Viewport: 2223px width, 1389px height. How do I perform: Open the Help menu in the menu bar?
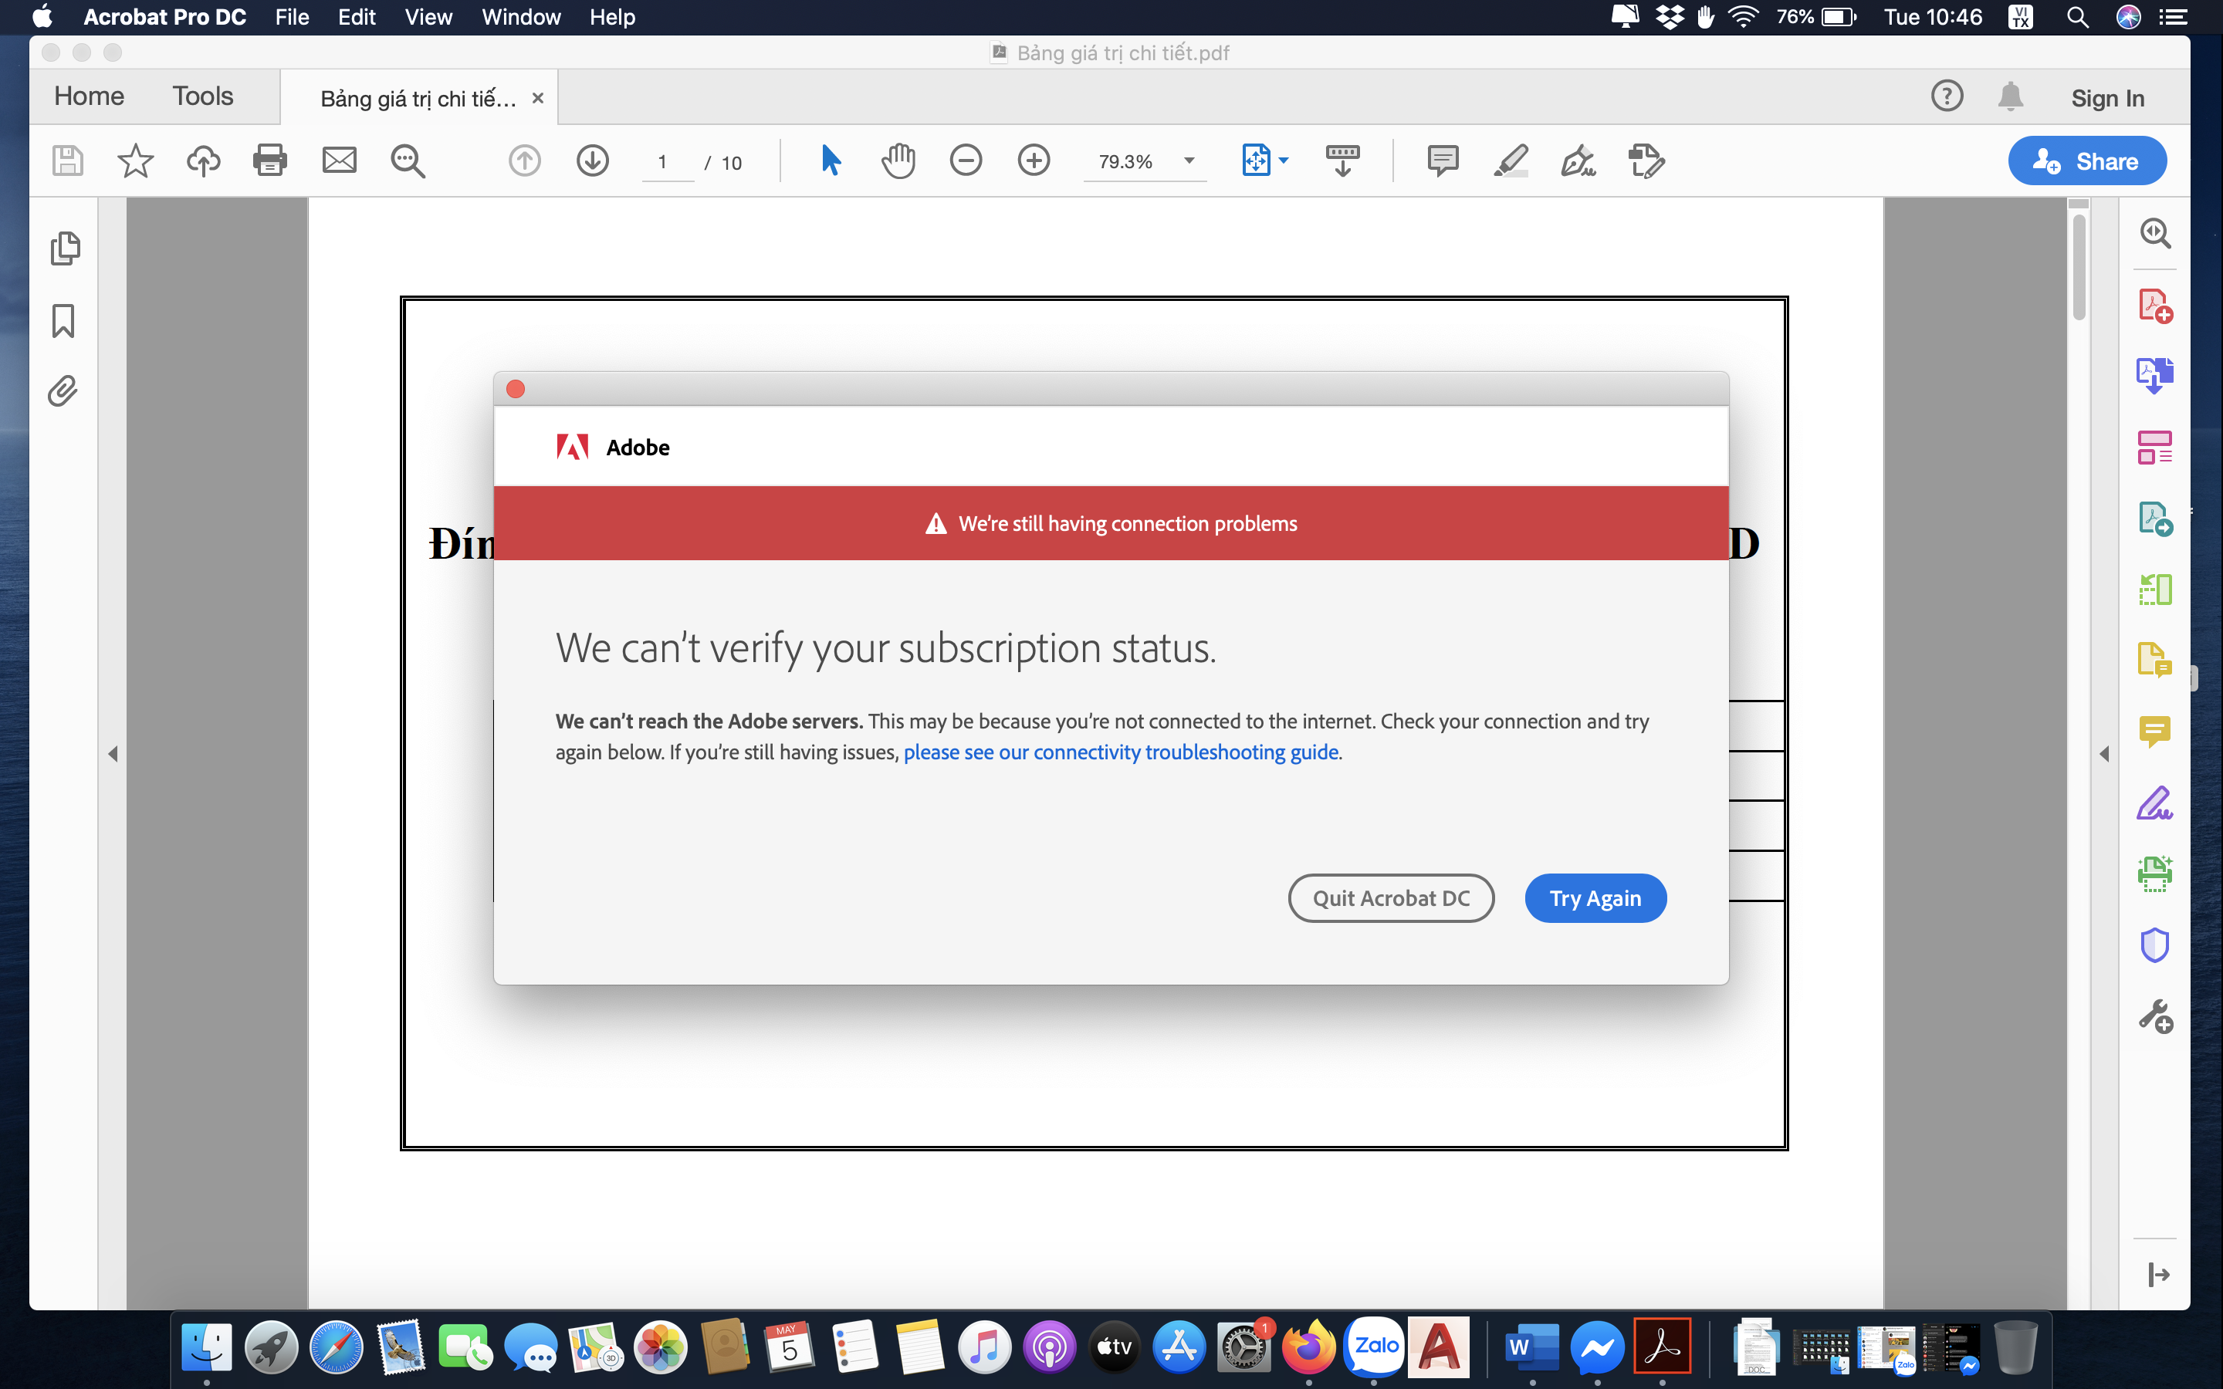pos(612,16)
